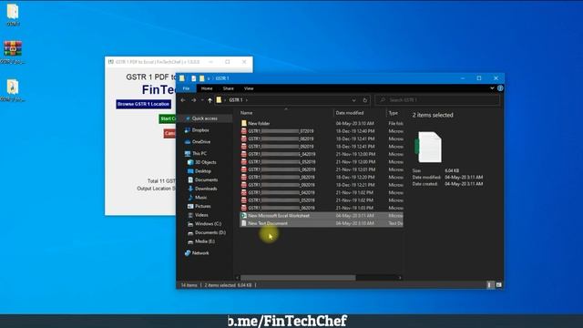Switch to details view in status bar
The height and width of the screenshot is (328, 583).
coord(489,285)
